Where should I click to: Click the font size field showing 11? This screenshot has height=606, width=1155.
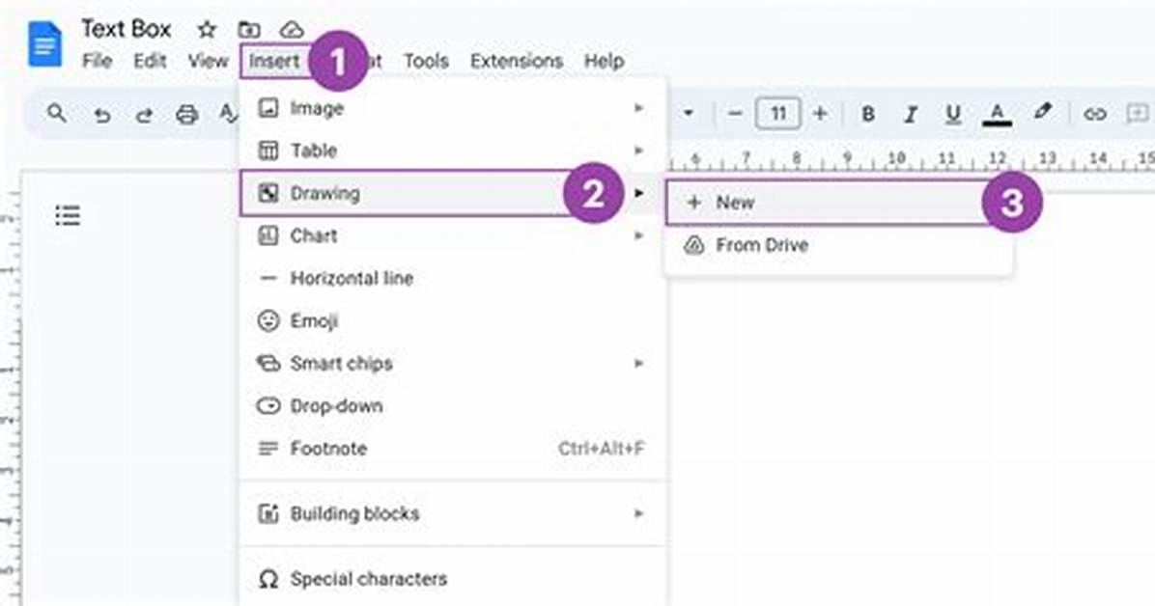(x=777, y=114)
